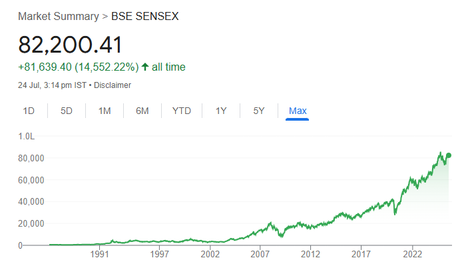464x268 pixels.
Task: Open the Disclaimer link
Action: tap(113, 85)
